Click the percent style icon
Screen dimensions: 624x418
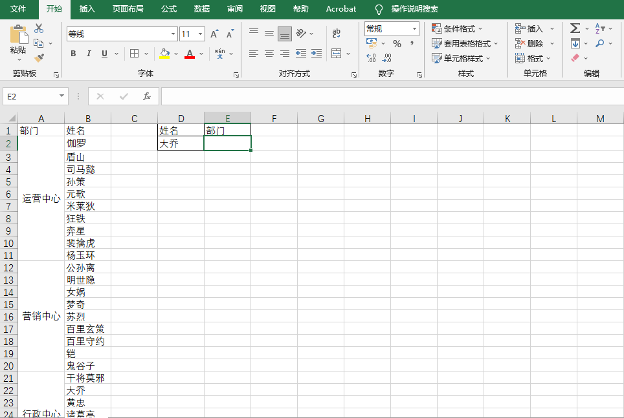tap(397, 43)
